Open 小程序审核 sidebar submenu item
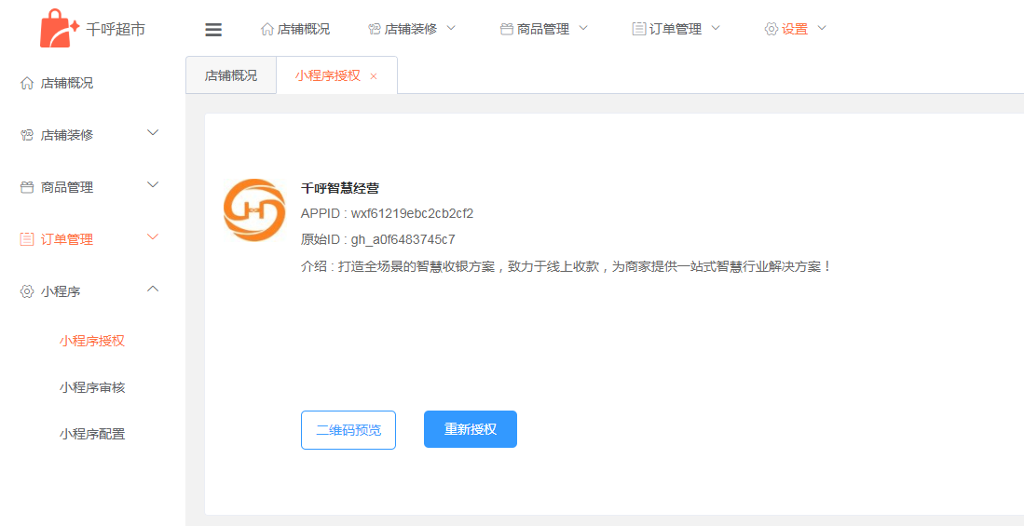 tap(92, 387)
